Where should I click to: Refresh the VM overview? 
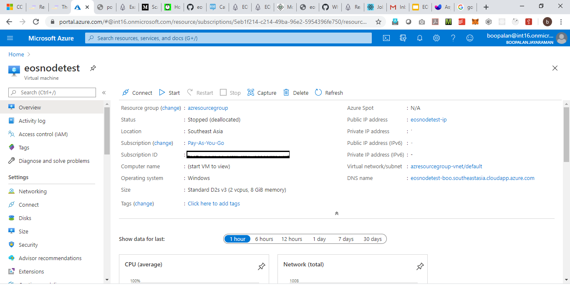coord(329,93)
